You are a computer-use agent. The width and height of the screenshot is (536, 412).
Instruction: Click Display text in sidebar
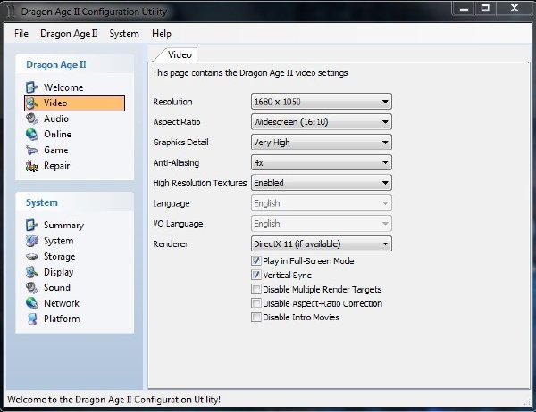coord(58,272)
